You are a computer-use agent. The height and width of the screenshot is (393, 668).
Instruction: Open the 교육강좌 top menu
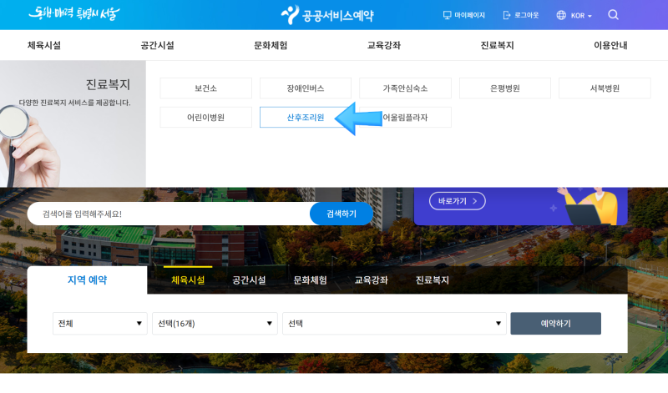(384, 45)
